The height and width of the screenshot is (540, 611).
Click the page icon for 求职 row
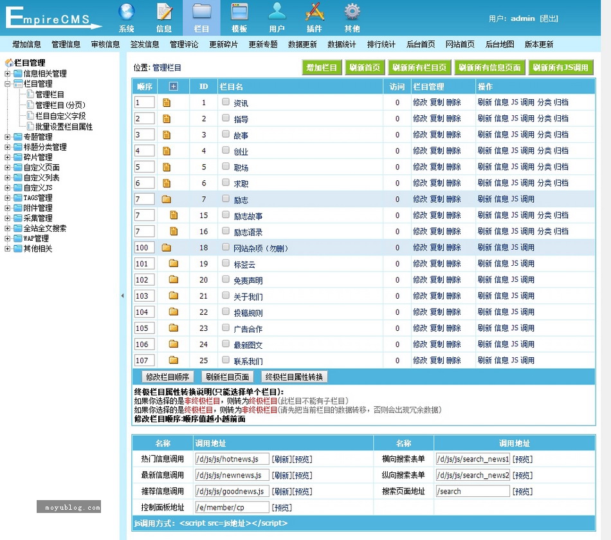[x=167, y=183]
